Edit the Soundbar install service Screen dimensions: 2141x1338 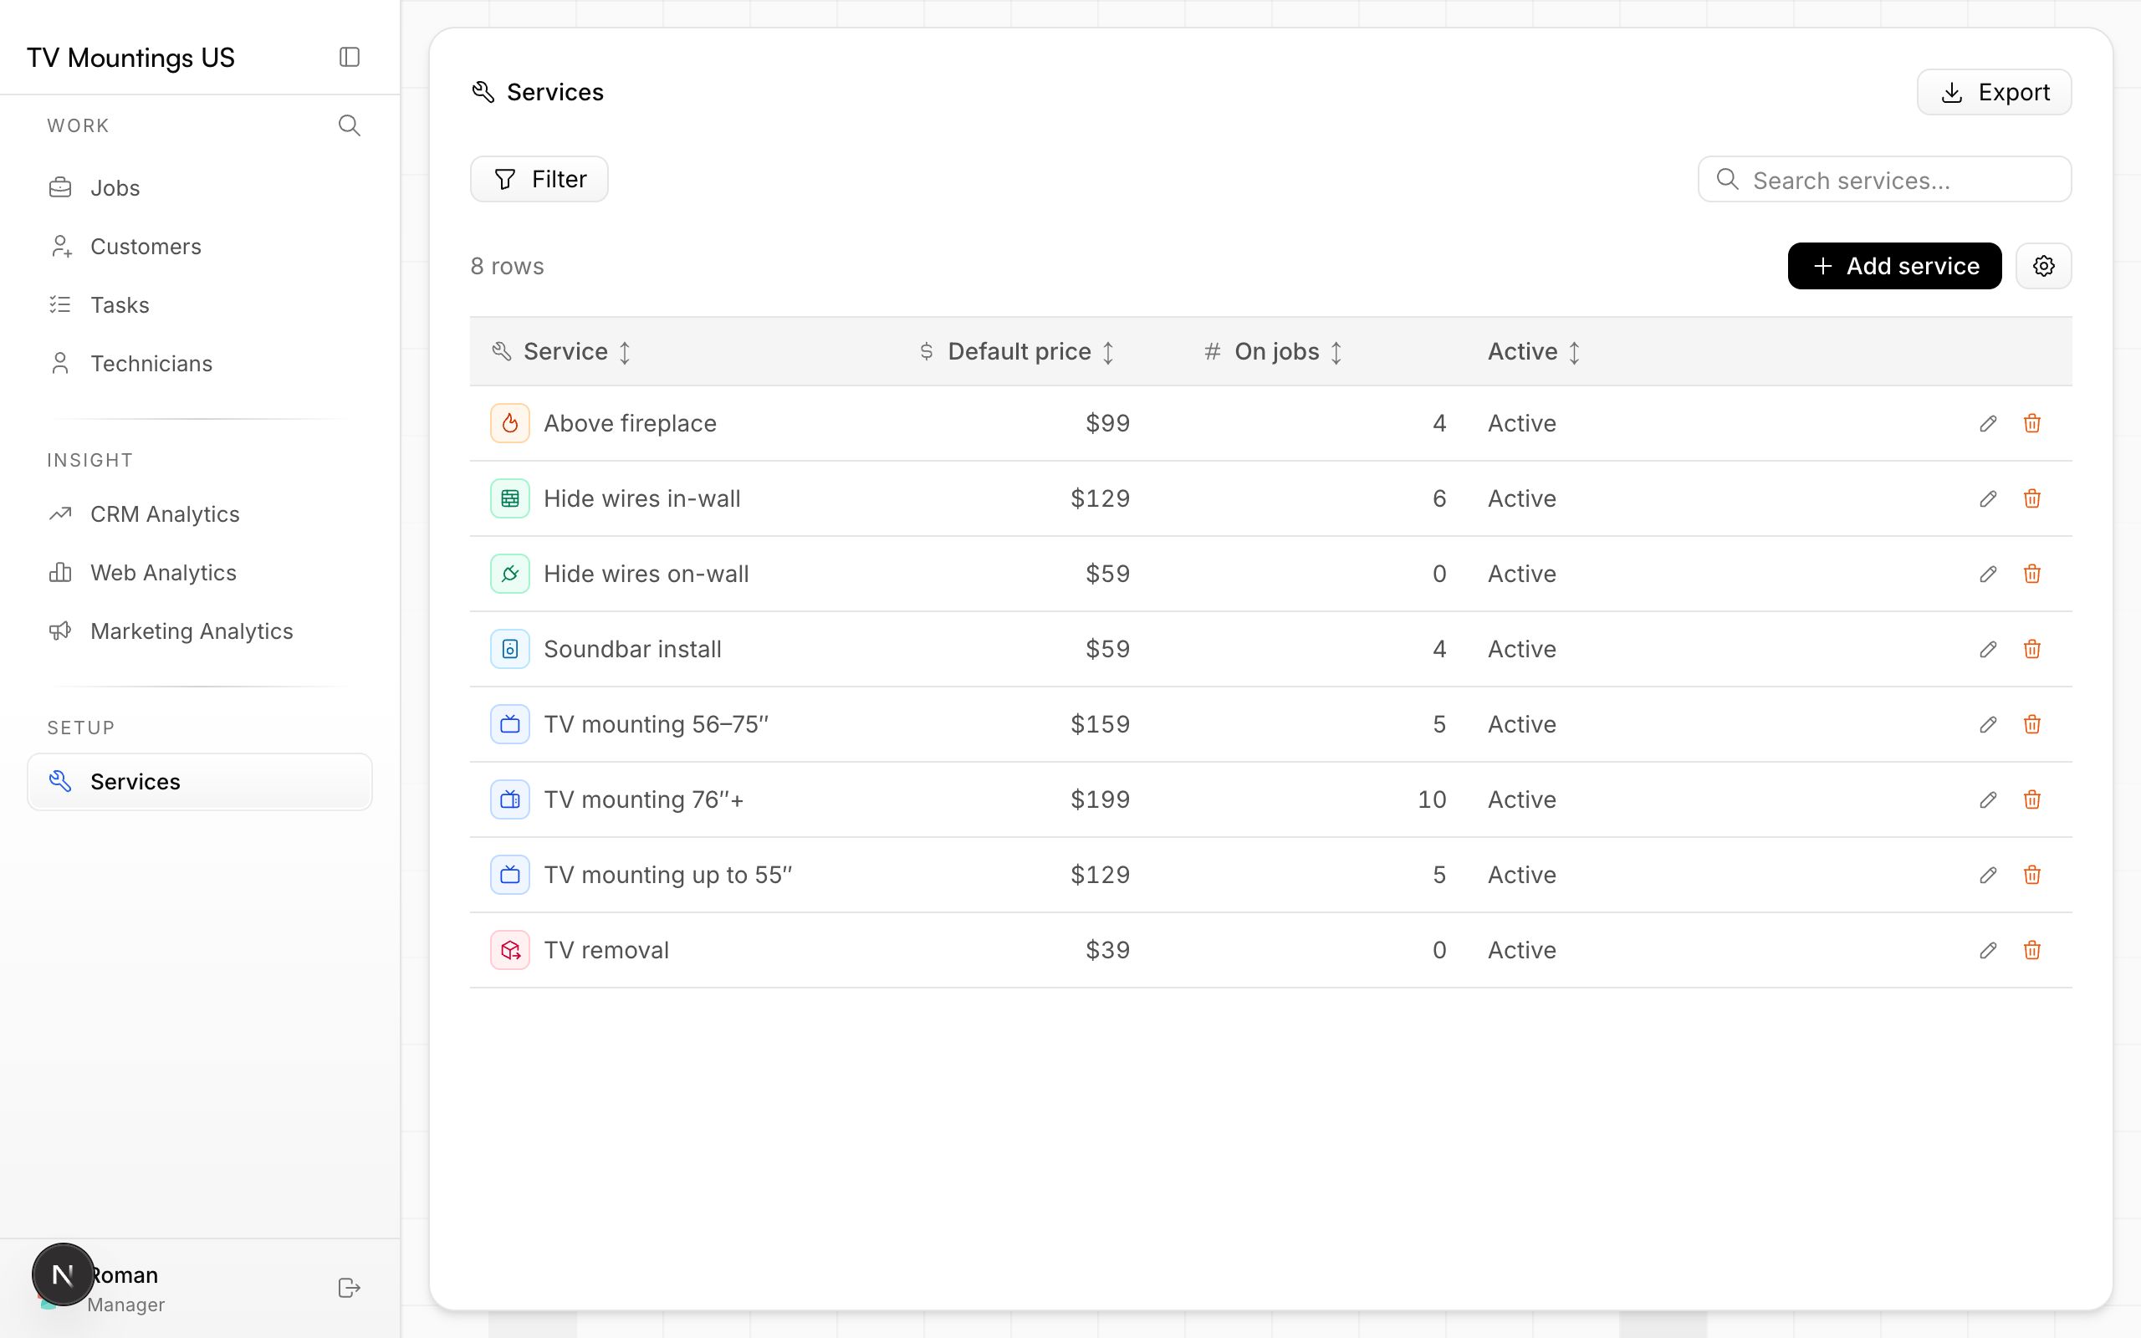1988,649
